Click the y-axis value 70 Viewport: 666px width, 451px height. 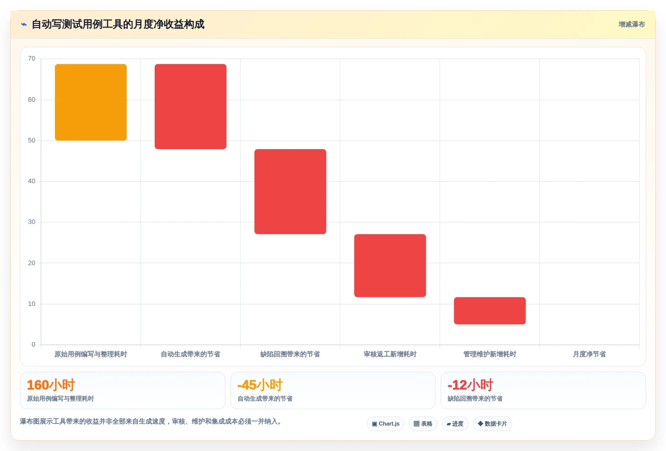tap(32, 59)
